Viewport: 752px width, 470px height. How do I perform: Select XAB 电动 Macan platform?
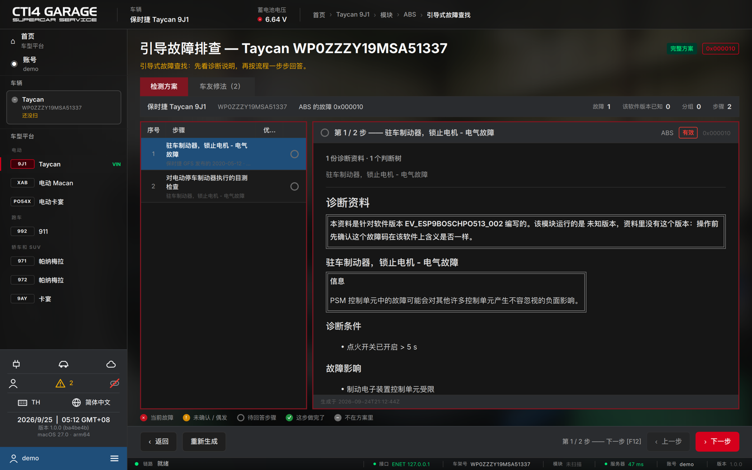tap(63, 183)
